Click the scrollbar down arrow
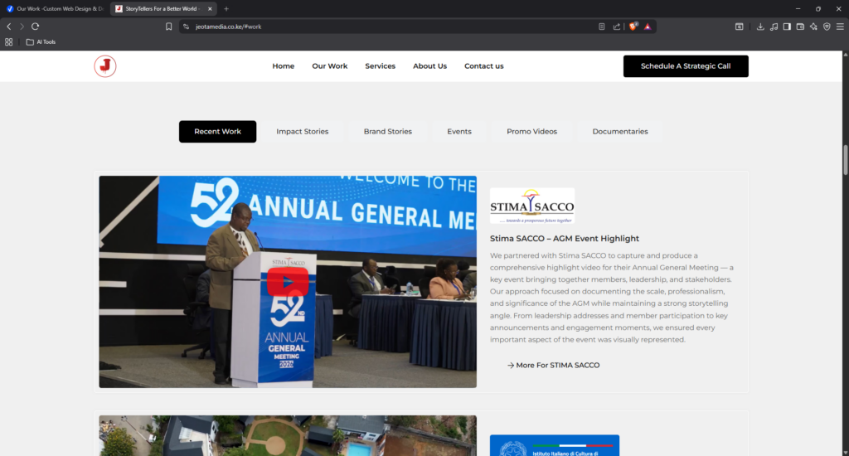849x456 pixels. (x=845, y=452)
